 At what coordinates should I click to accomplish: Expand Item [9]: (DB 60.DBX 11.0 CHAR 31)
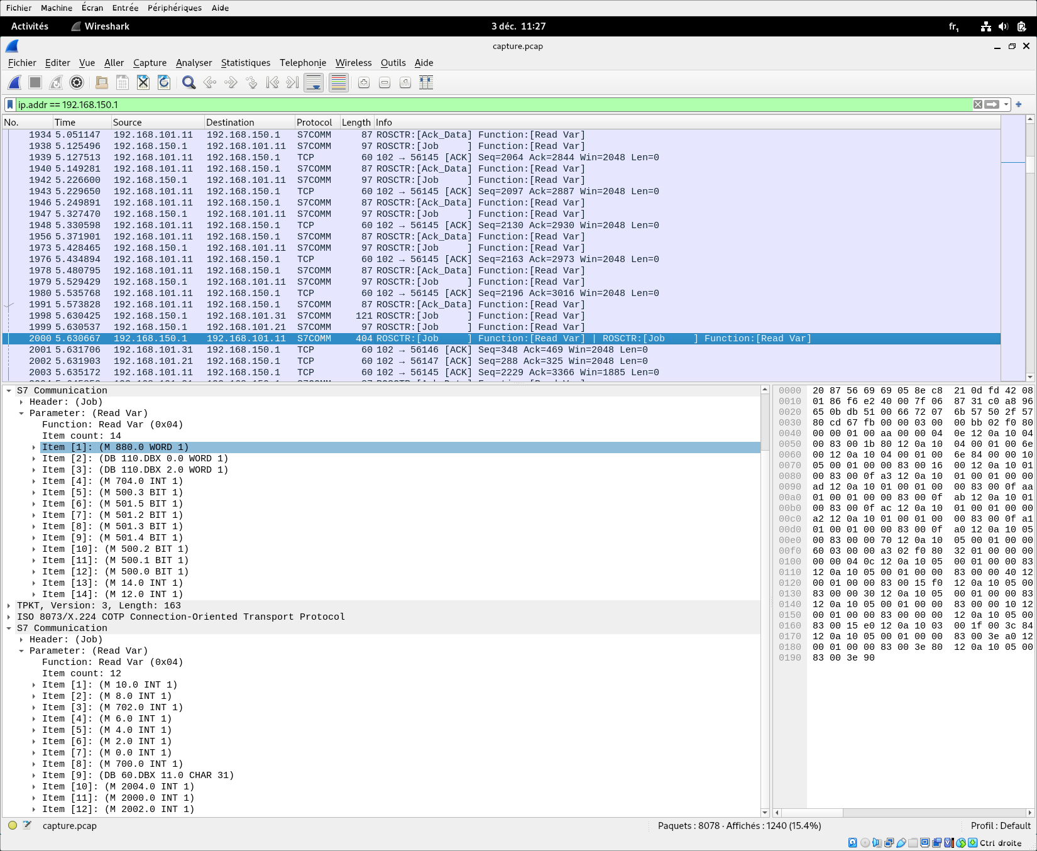point(34,776)
